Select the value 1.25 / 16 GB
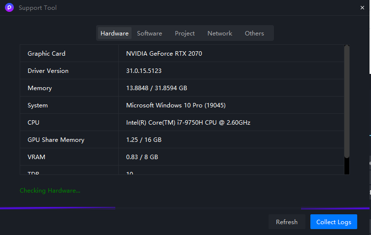371x235 pixels. click(144, 140)
